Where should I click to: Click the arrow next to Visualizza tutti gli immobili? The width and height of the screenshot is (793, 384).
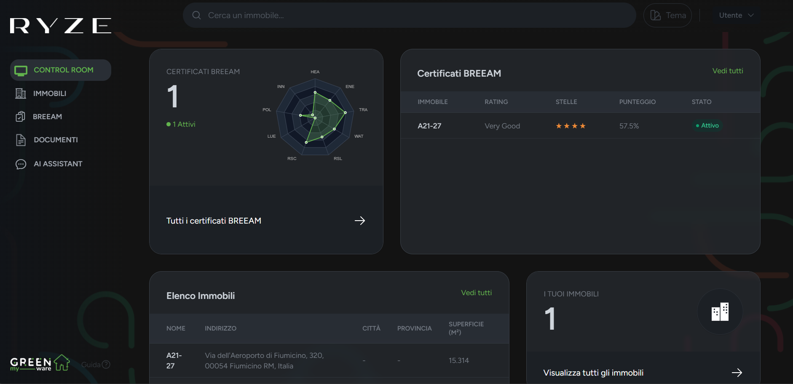[737, 373]
